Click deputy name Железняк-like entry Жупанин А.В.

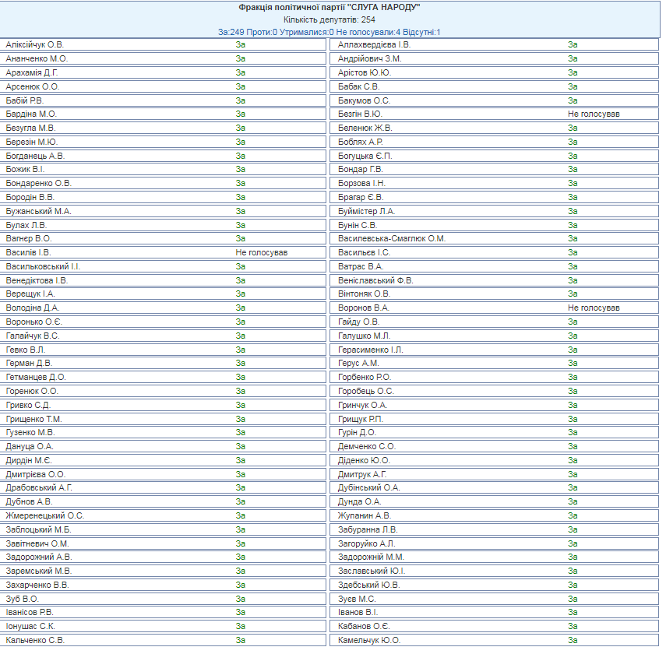(365, 515)
